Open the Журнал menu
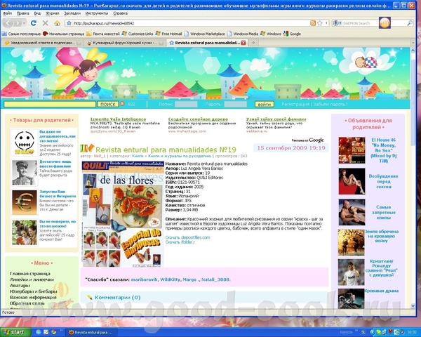Screen dimensions: 421x337 (x=53, y=13)
